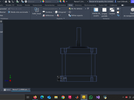Open the user name account dropdown arrow
The height and width of the screenshot is (100, 134).
pos(130,1)
